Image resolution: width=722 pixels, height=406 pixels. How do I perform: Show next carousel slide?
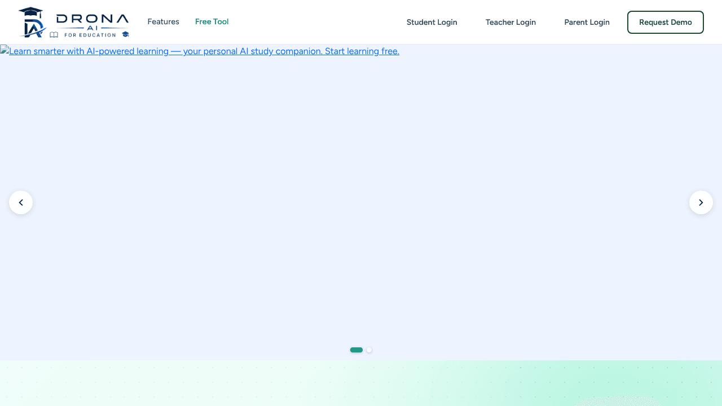701,202
